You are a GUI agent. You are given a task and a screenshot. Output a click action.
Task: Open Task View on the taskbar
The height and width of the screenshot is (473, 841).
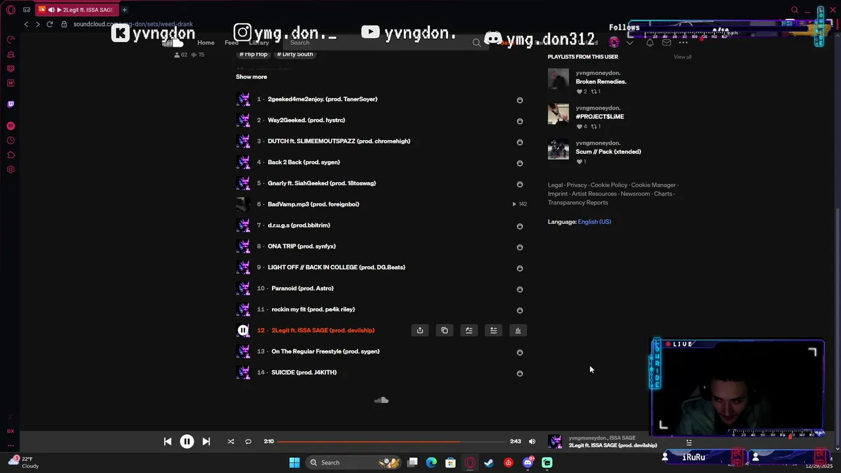coord(412,462)
